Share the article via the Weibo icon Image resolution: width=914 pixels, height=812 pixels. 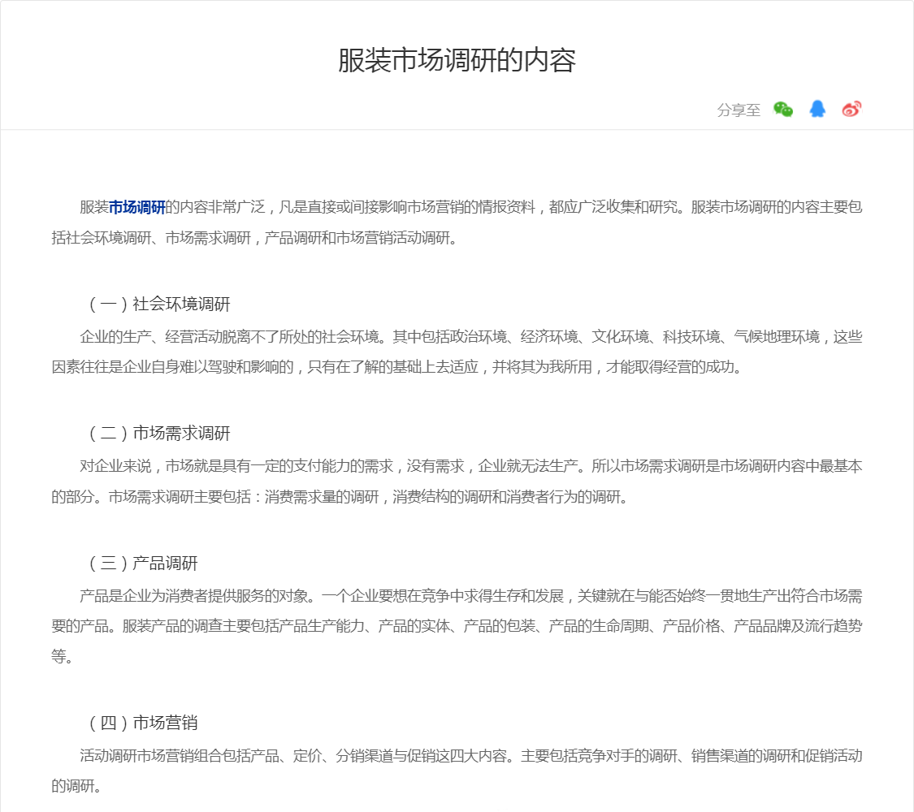click(851, 109)
